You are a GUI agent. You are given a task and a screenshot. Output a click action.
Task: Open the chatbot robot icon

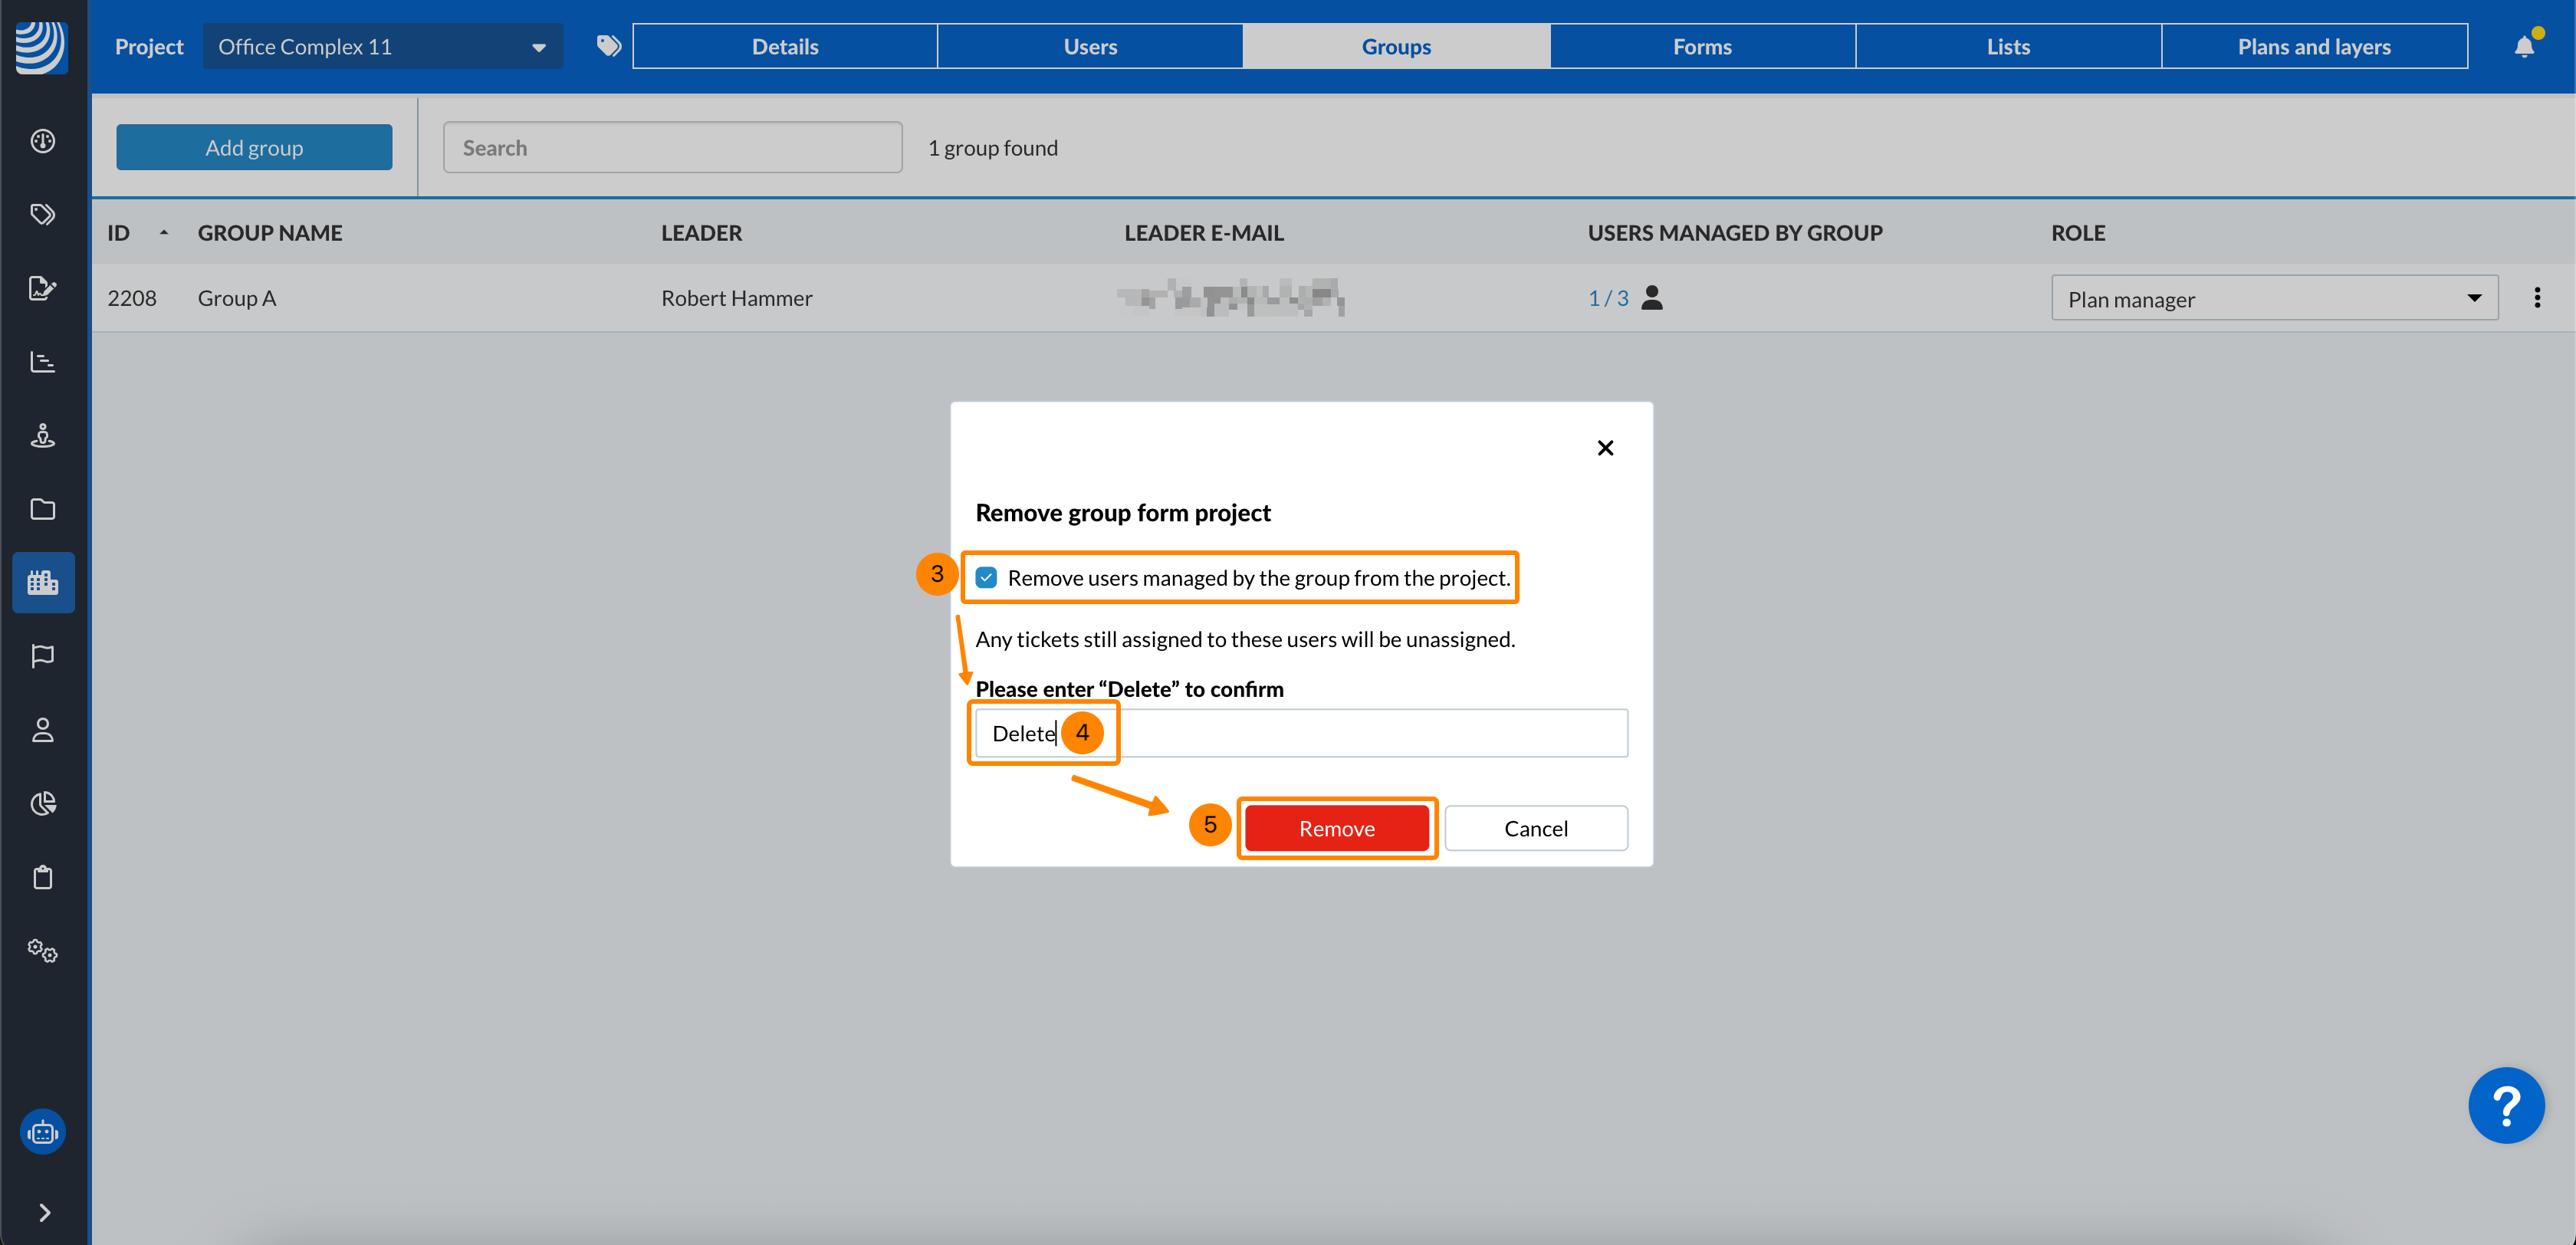[43, 1132]
